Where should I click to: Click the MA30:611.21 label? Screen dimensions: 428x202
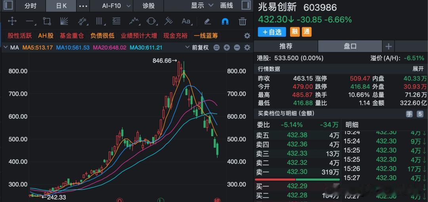click(146, 48)
